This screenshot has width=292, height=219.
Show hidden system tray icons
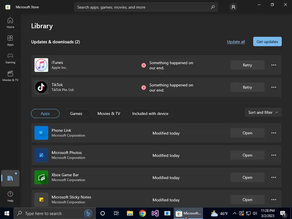tap(235, 213)
